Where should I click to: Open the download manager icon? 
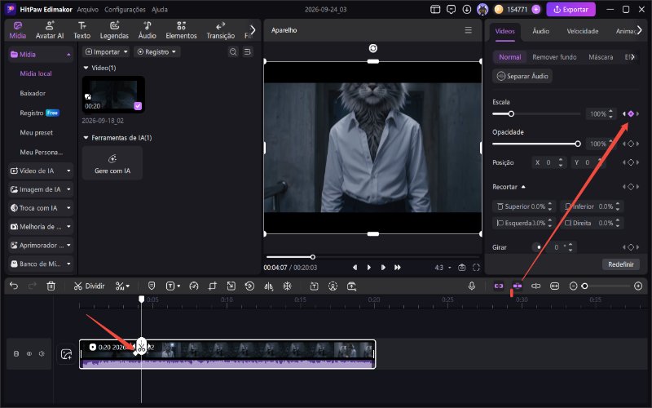(466, 9)
